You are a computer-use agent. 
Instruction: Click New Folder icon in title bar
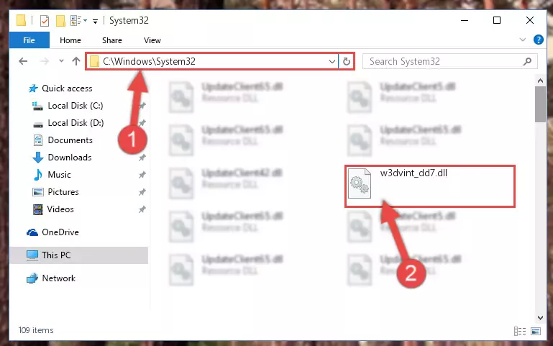tap(60, 21)
